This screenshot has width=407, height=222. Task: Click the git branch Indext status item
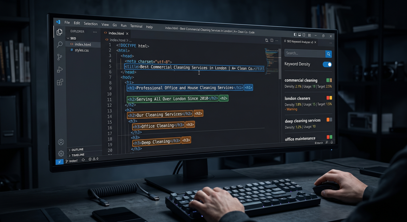coord(72,161)
